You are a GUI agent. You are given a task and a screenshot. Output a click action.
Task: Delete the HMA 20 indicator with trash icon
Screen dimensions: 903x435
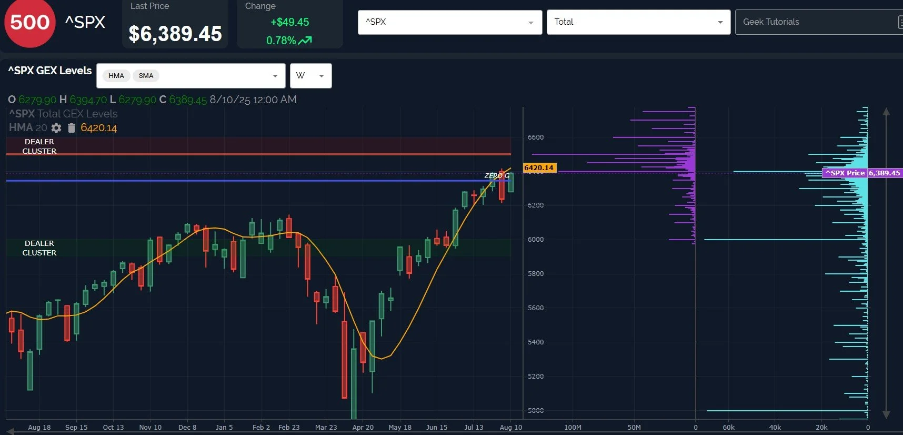72,128
